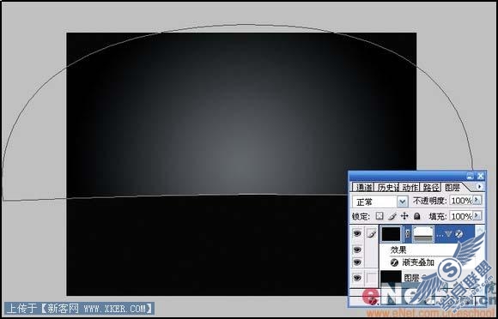Open the 不透明度 opacity slider arrow
Screen dimensions: 498x319
pyautogui.click(x=477, y=200)
